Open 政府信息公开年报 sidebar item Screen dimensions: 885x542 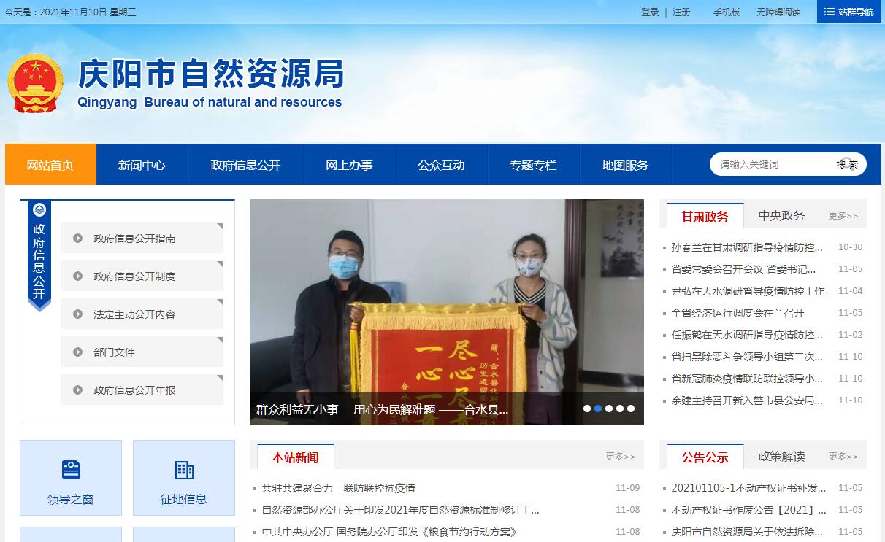(142, 390)
